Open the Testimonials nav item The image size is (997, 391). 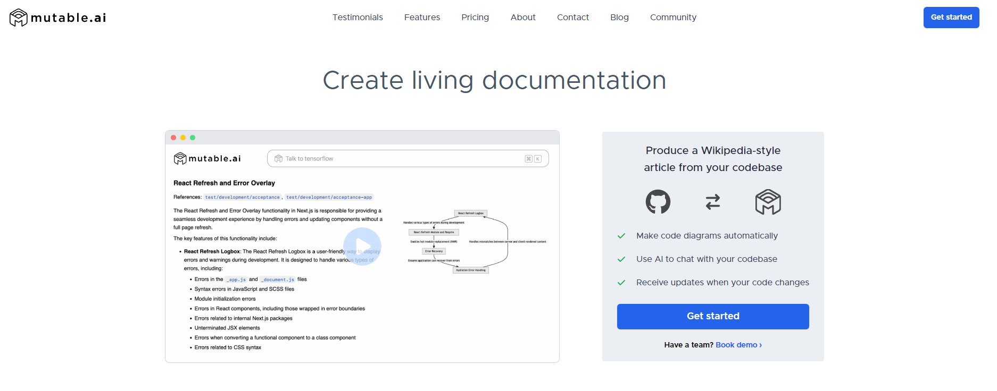tap(358, 18)
